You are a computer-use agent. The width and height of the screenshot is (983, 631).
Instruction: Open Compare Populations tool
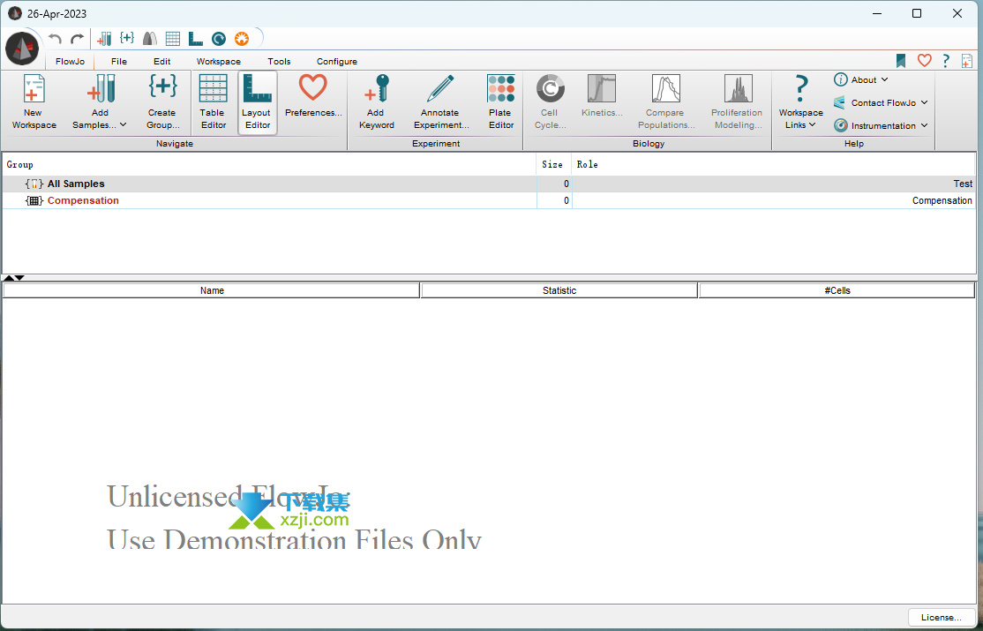(666, 101)
